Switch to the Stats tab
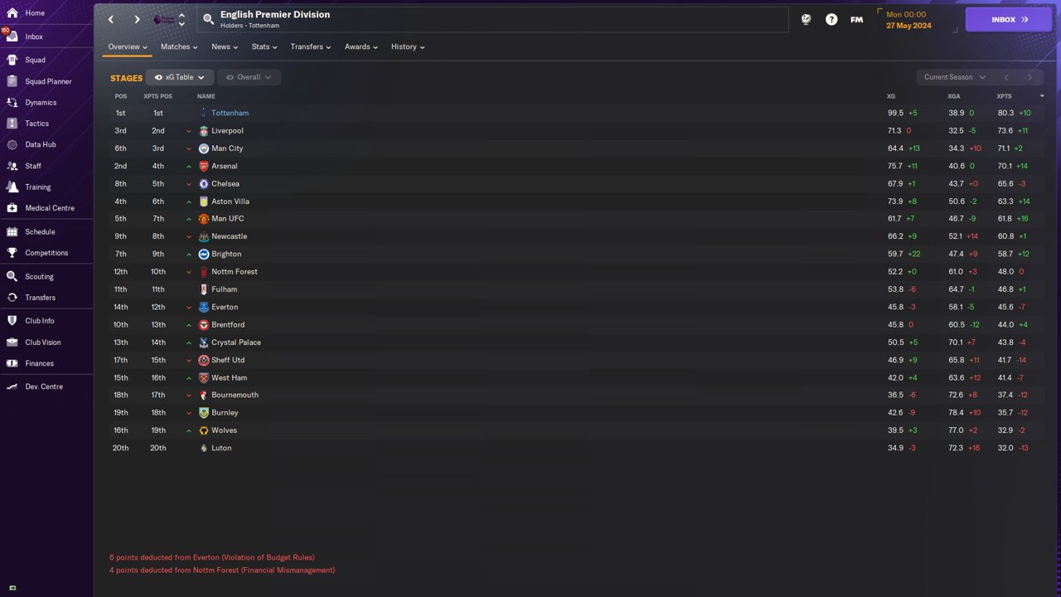 pos(264,46)
